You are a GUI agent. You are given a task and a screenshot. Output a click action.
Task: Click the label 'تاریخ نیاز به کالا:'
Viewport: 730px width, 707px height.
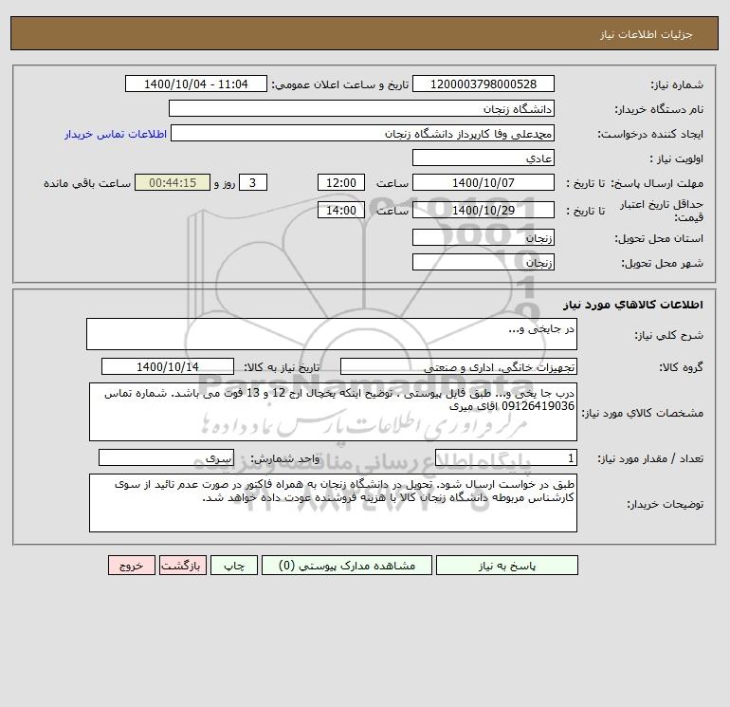tap(283, 367)
